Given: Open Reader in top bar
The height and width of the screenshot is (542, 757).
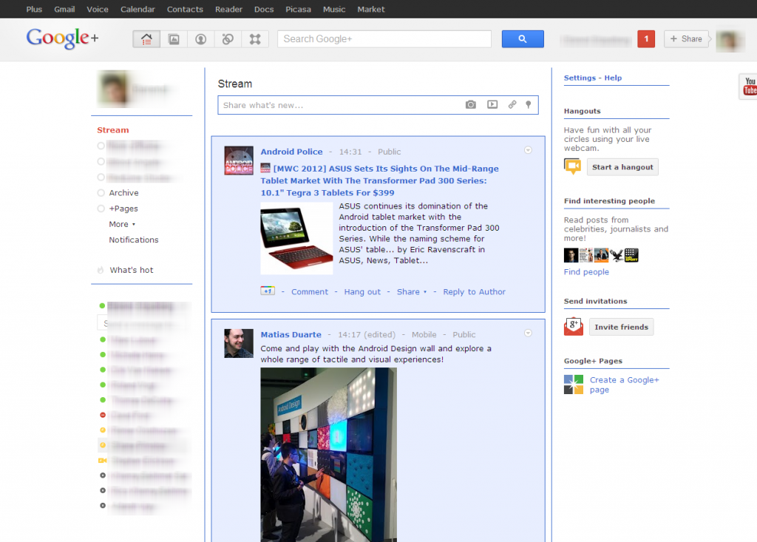Looking at the screenshot, I should coord(228,9).
